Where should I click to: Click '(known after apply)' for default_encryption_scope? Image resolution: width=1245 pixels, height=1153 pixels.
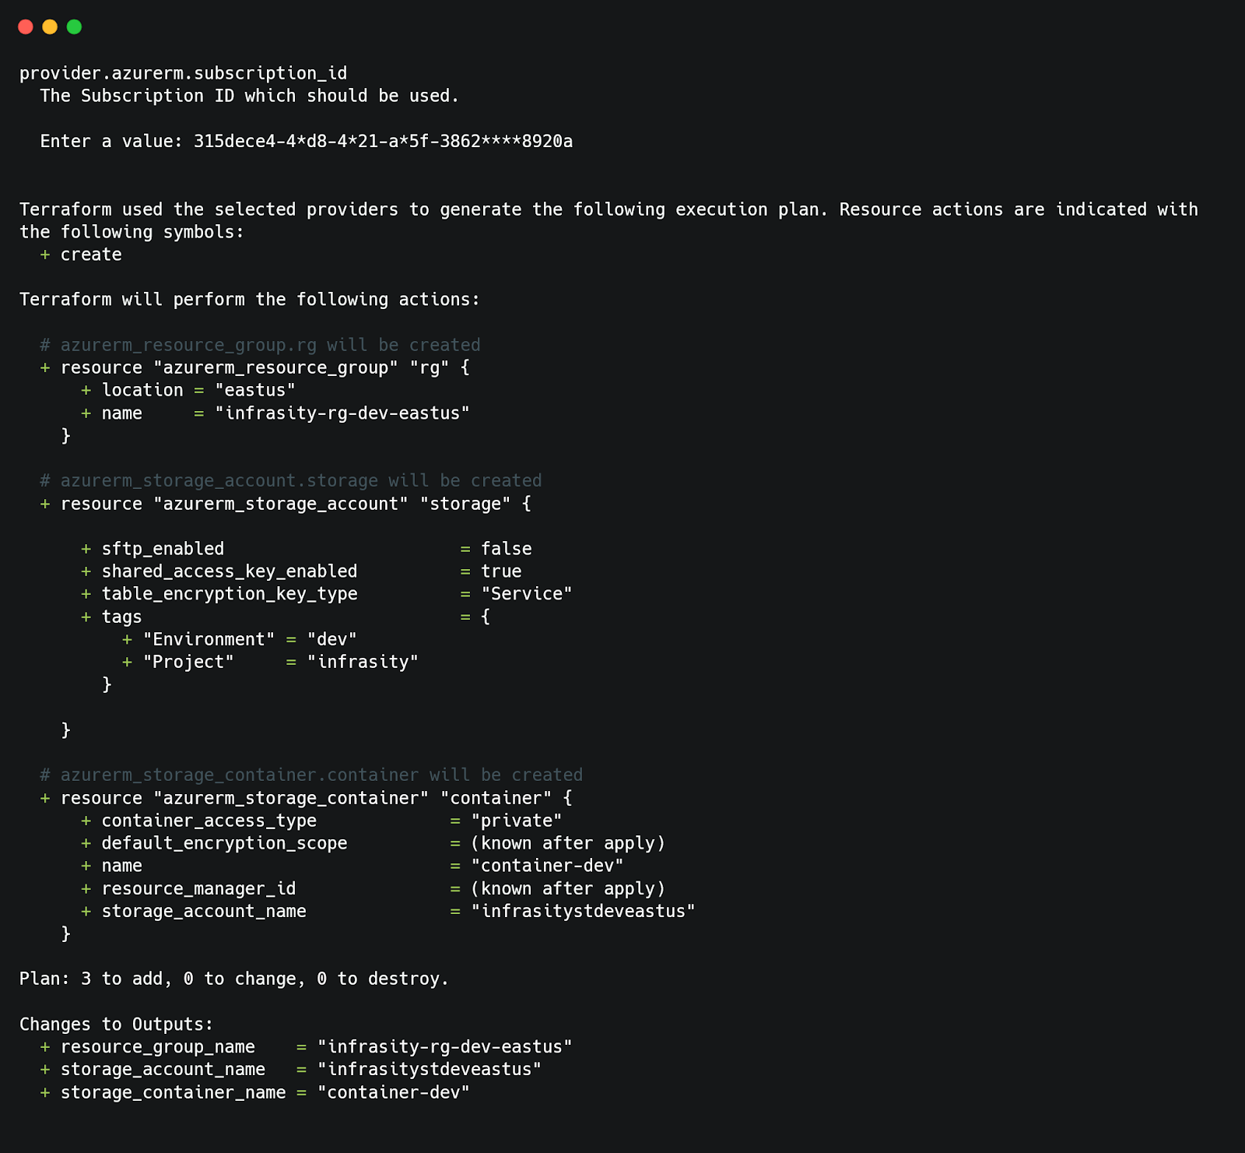click(x=568, y=843)
